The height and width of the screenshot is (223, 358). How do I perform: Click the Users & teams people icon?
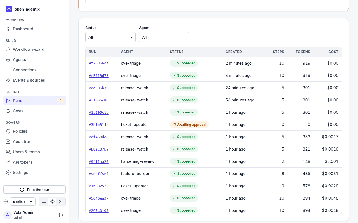click(x=8, y=152)
